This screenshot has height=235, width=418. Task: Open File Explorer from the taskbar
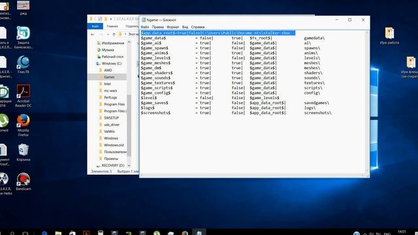(x=58, y=233)
